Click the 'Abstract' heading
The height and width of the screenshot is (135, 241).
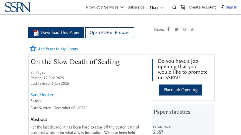[x=39, y=119]
